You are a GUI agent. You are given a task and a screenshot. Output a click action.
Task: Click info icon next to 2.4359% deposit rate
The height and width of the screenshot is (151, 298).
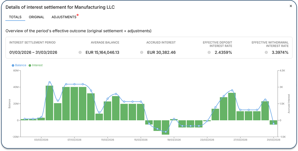209,52
